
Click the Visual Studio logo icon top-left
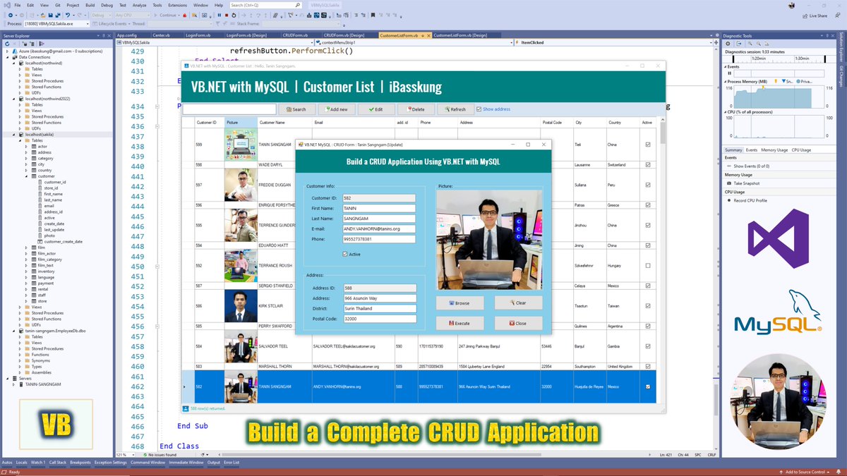(7, 5)
